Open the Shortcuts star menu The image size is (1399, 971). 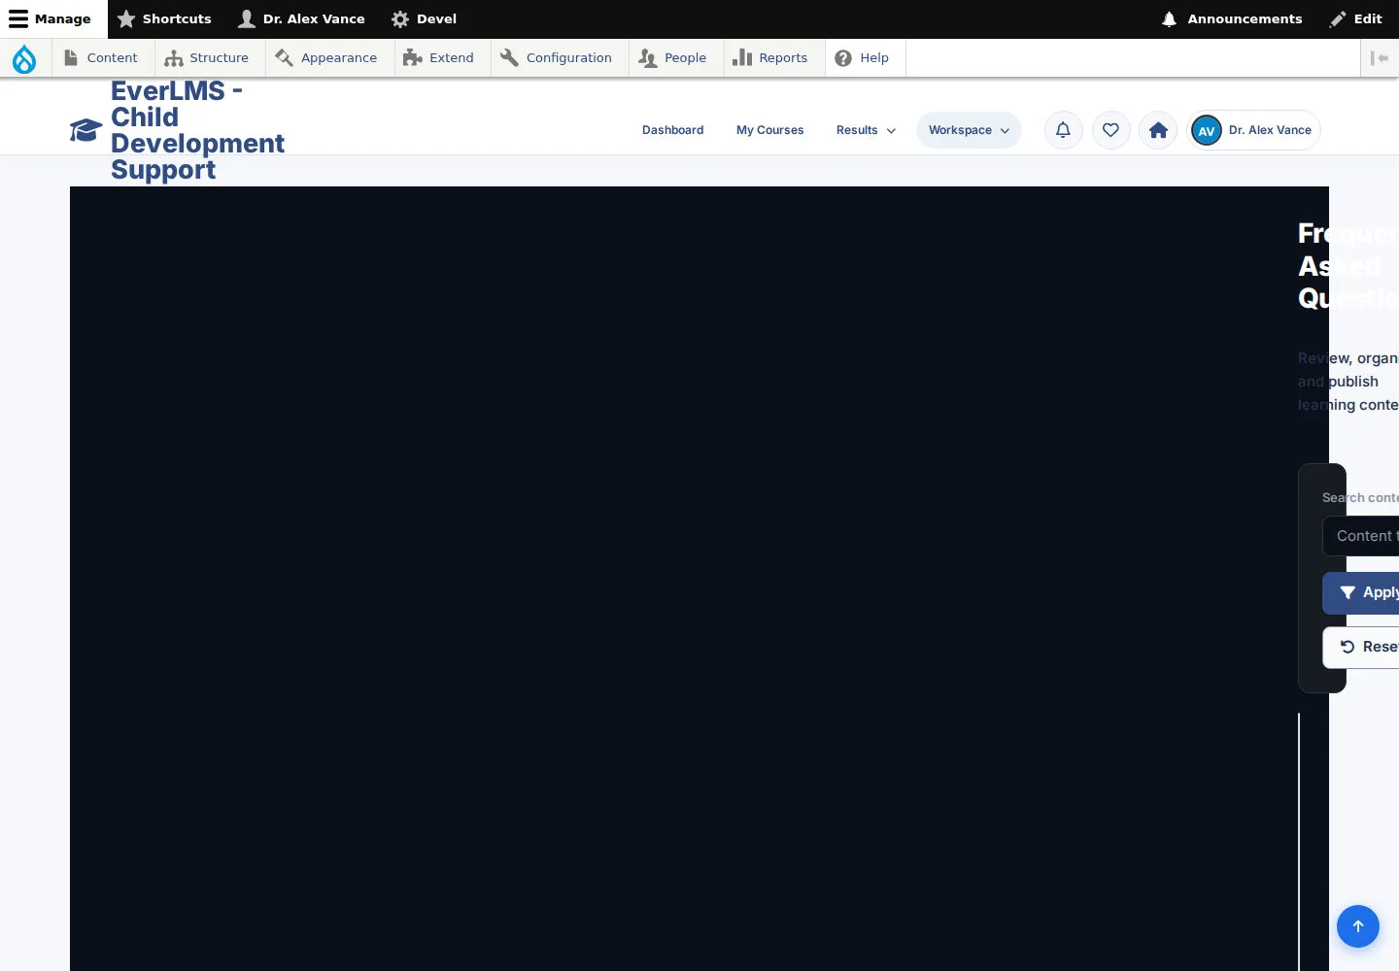164,19
